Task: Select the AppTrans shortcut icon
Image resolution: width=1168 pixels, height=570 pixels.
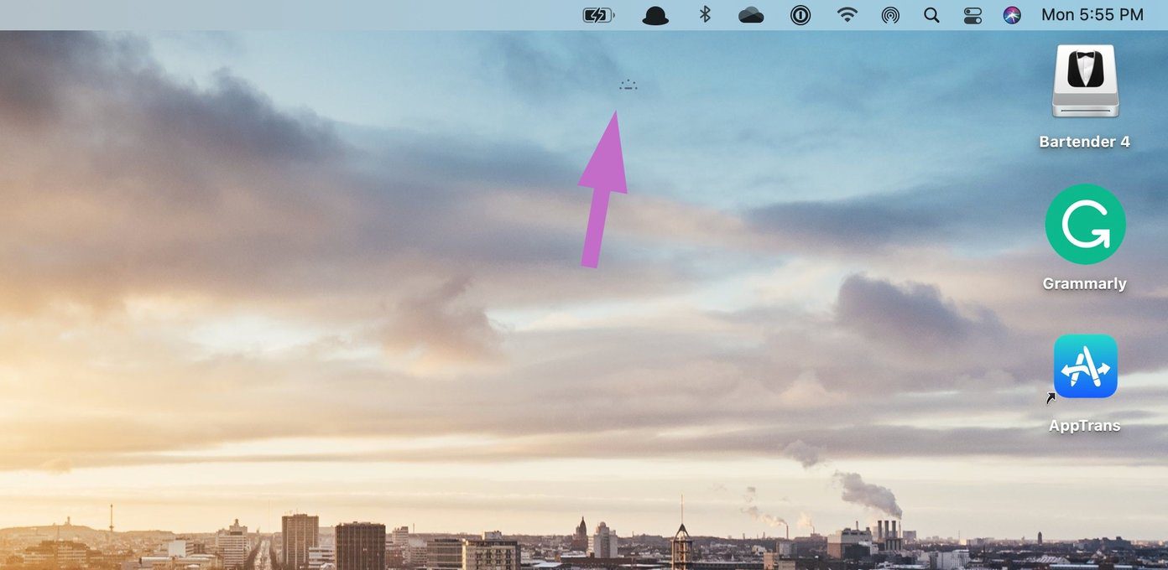Action: (1085, 366)
